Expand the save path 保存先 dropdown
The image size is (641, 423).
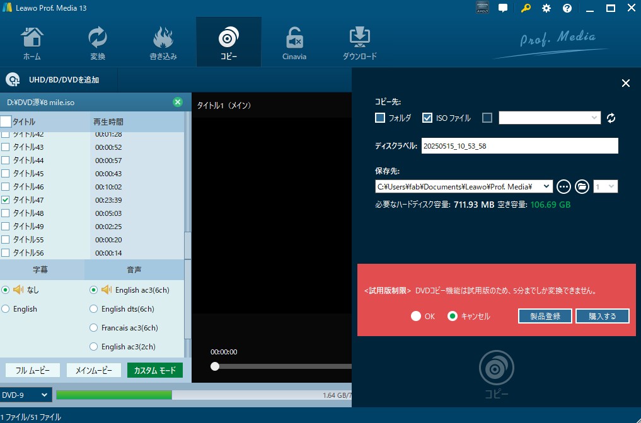tap(546, 186)
